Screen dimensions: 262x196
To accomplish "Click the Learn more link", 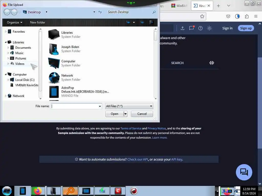I will [x=159, y=138].
